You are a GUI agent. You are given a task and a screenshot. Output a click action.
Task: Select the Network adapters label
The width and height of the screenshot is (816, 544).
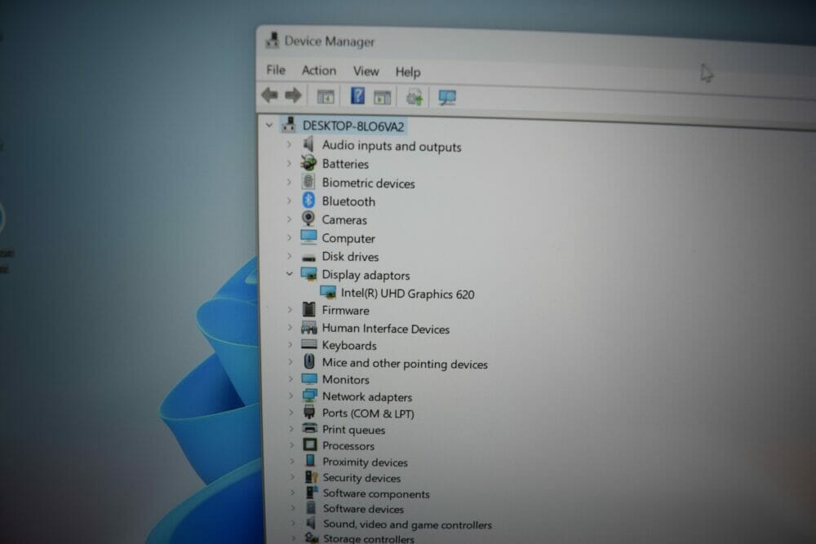pos(367,397)
